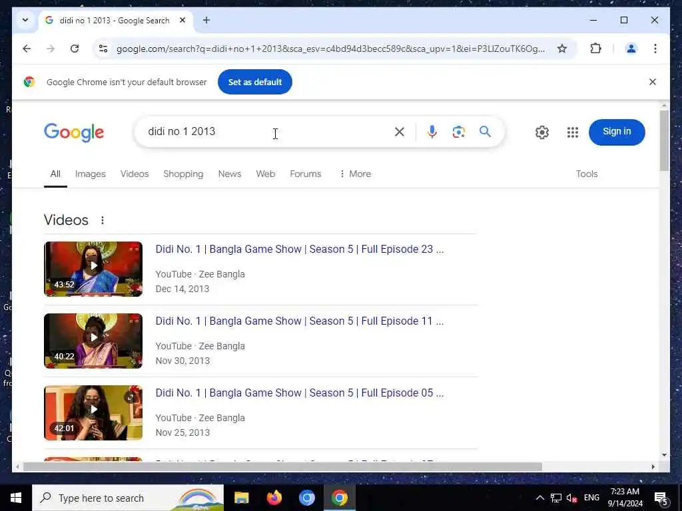Click Google Chrome taskbar icon
This screenshot has width=682, height=511.
click(339, 498)
